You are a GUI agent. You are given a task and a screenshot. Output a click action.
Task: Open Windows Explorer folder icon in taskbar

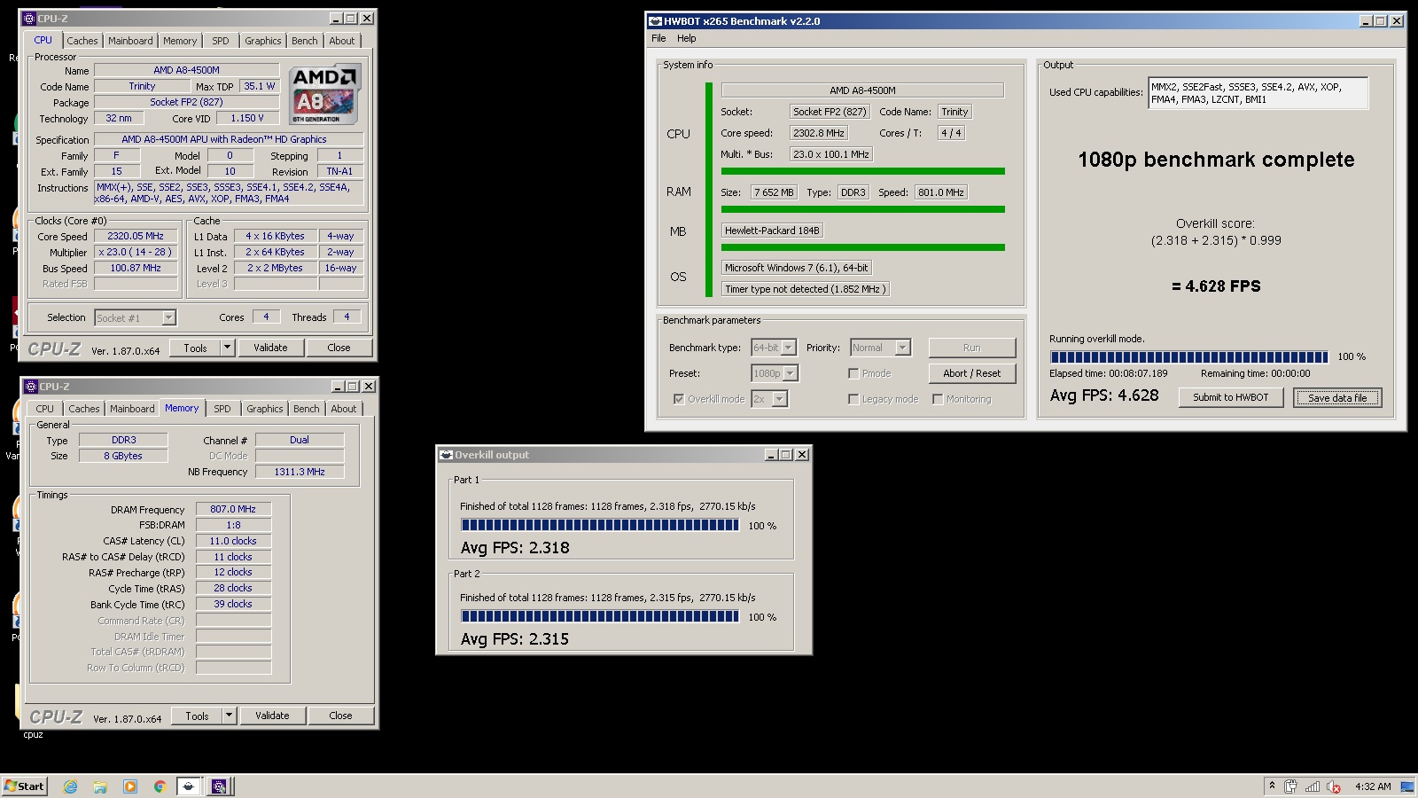pyautogui.click(x=100, y=786)
